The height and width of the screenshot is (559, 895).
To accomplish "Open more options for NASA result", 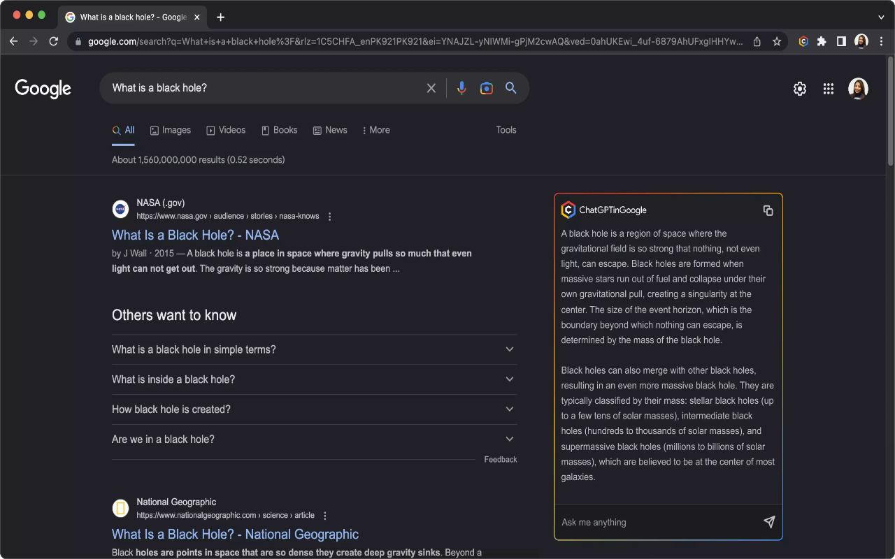I will (x=330, y=217).
